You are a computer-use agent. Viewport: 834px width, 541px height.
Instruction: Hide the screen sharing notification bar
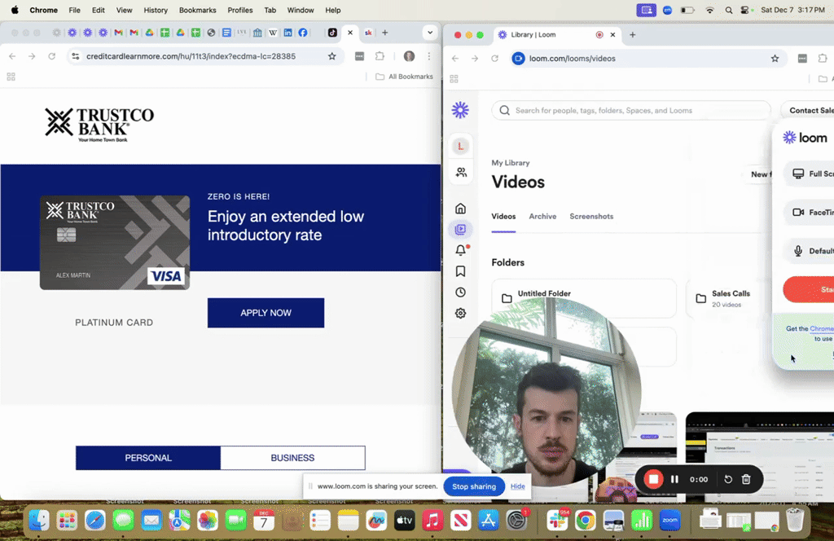(517, 486)
